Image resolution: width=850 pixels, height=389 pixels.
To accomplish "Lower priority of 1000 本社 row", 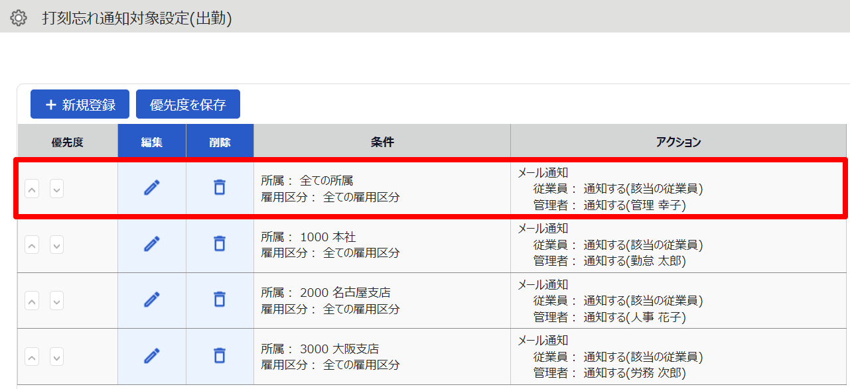I will [x=56, y=245].
